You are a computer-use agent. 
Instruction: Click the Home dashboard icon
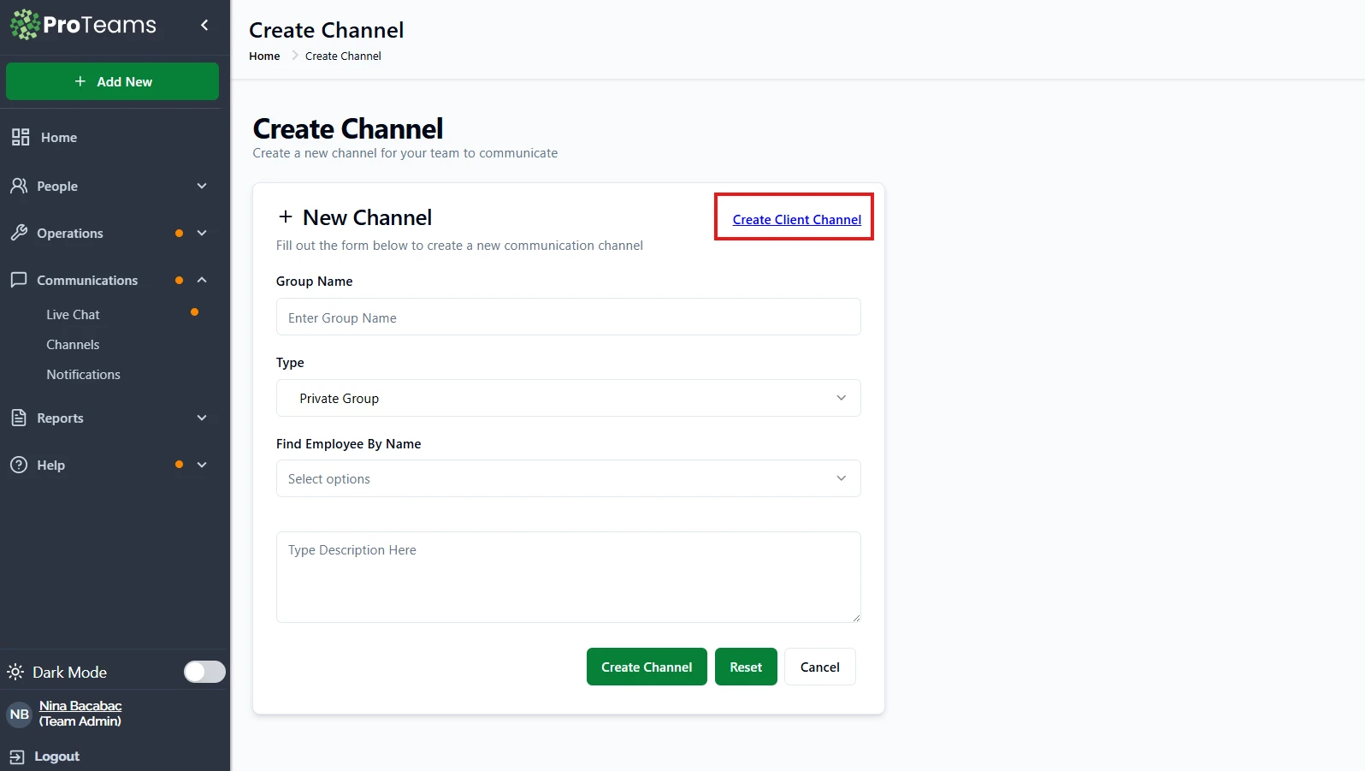click(21, 137)
